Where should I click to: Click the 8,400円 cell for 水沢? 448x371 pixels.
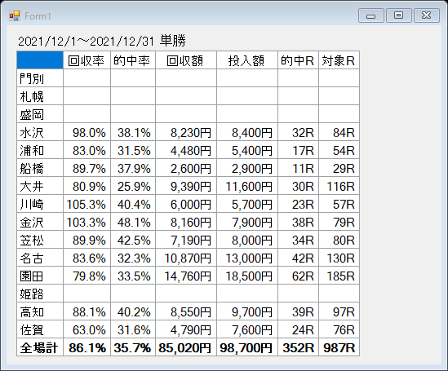[247, 132]
